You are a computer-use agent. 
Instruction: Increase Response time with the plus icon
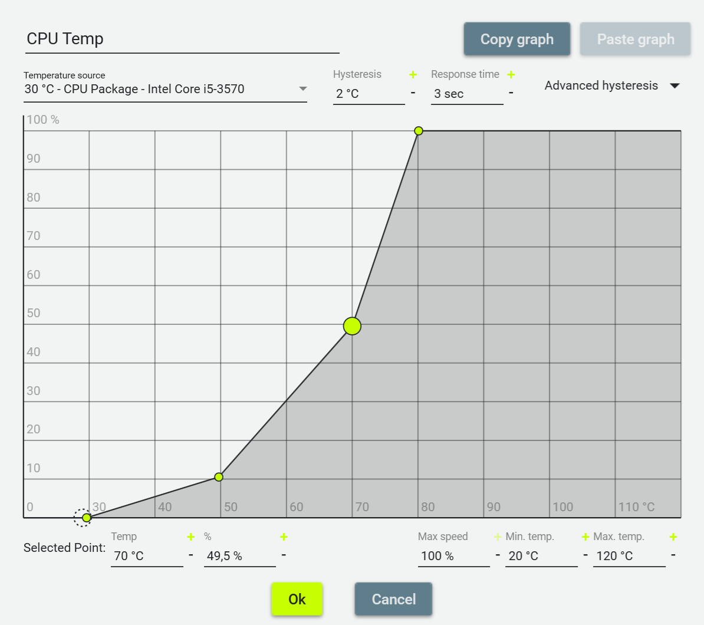click(x=511, y=74)
